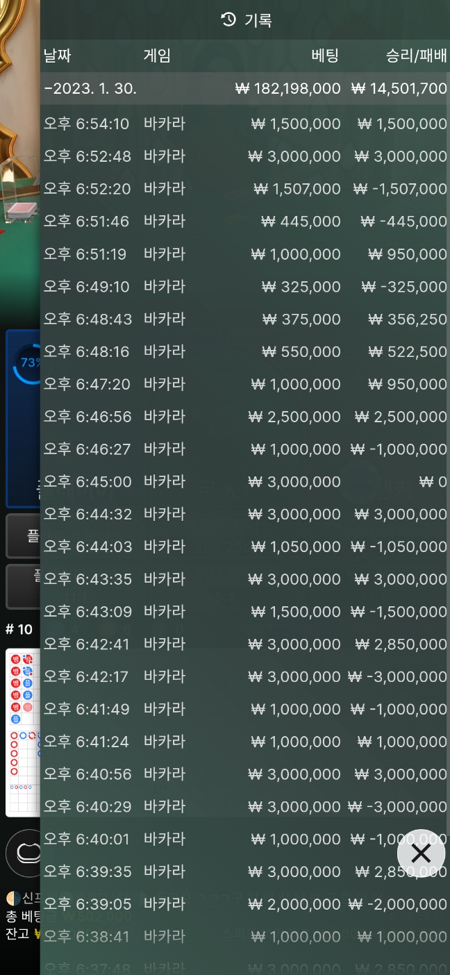Open the baccarat roadmap scoreboard thumbnail
This screenshot has height=975, width=450.
23,733
